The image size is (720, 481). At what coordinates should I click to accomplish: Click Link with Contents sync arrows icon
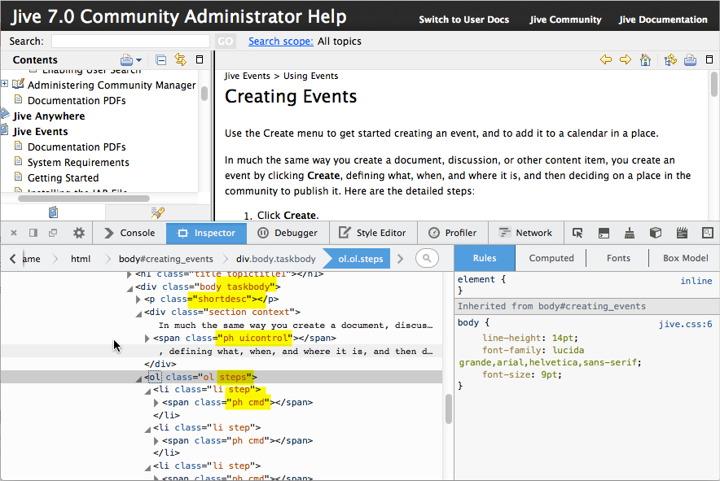coord(181,59)
